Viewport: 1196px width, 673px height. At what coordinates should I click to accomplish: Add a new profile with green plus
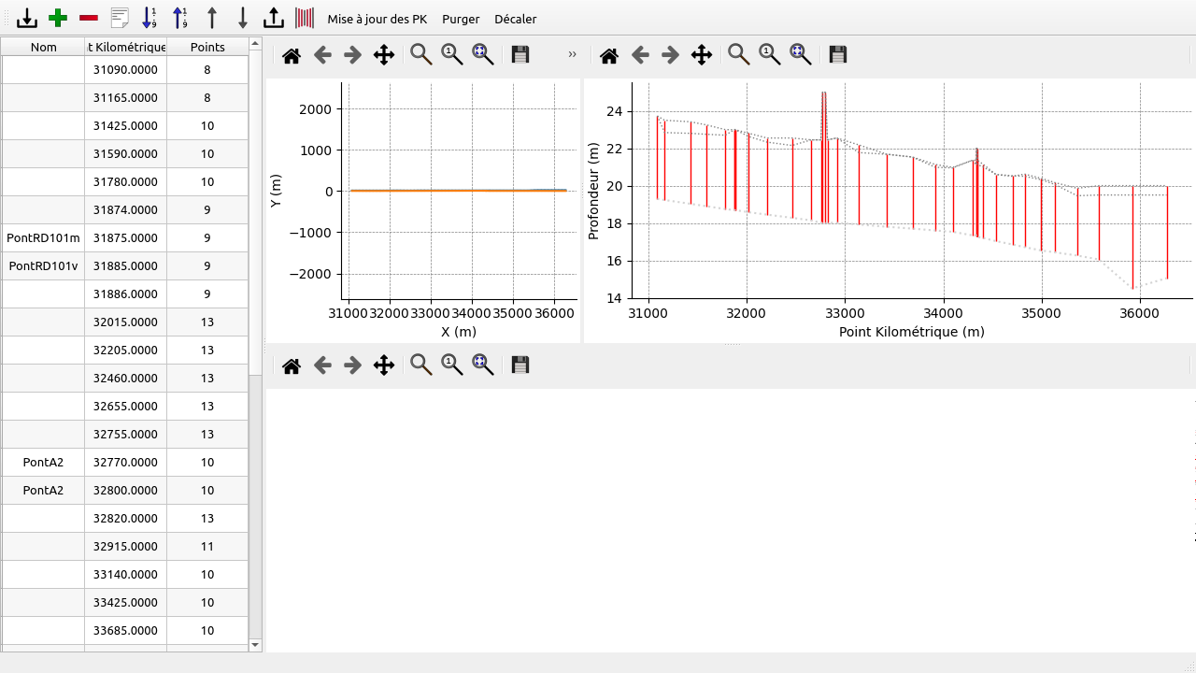coord(58,18)
